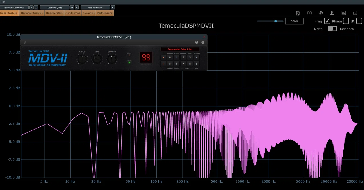Take a snapshot with the camera icon

tap(332, 13)
